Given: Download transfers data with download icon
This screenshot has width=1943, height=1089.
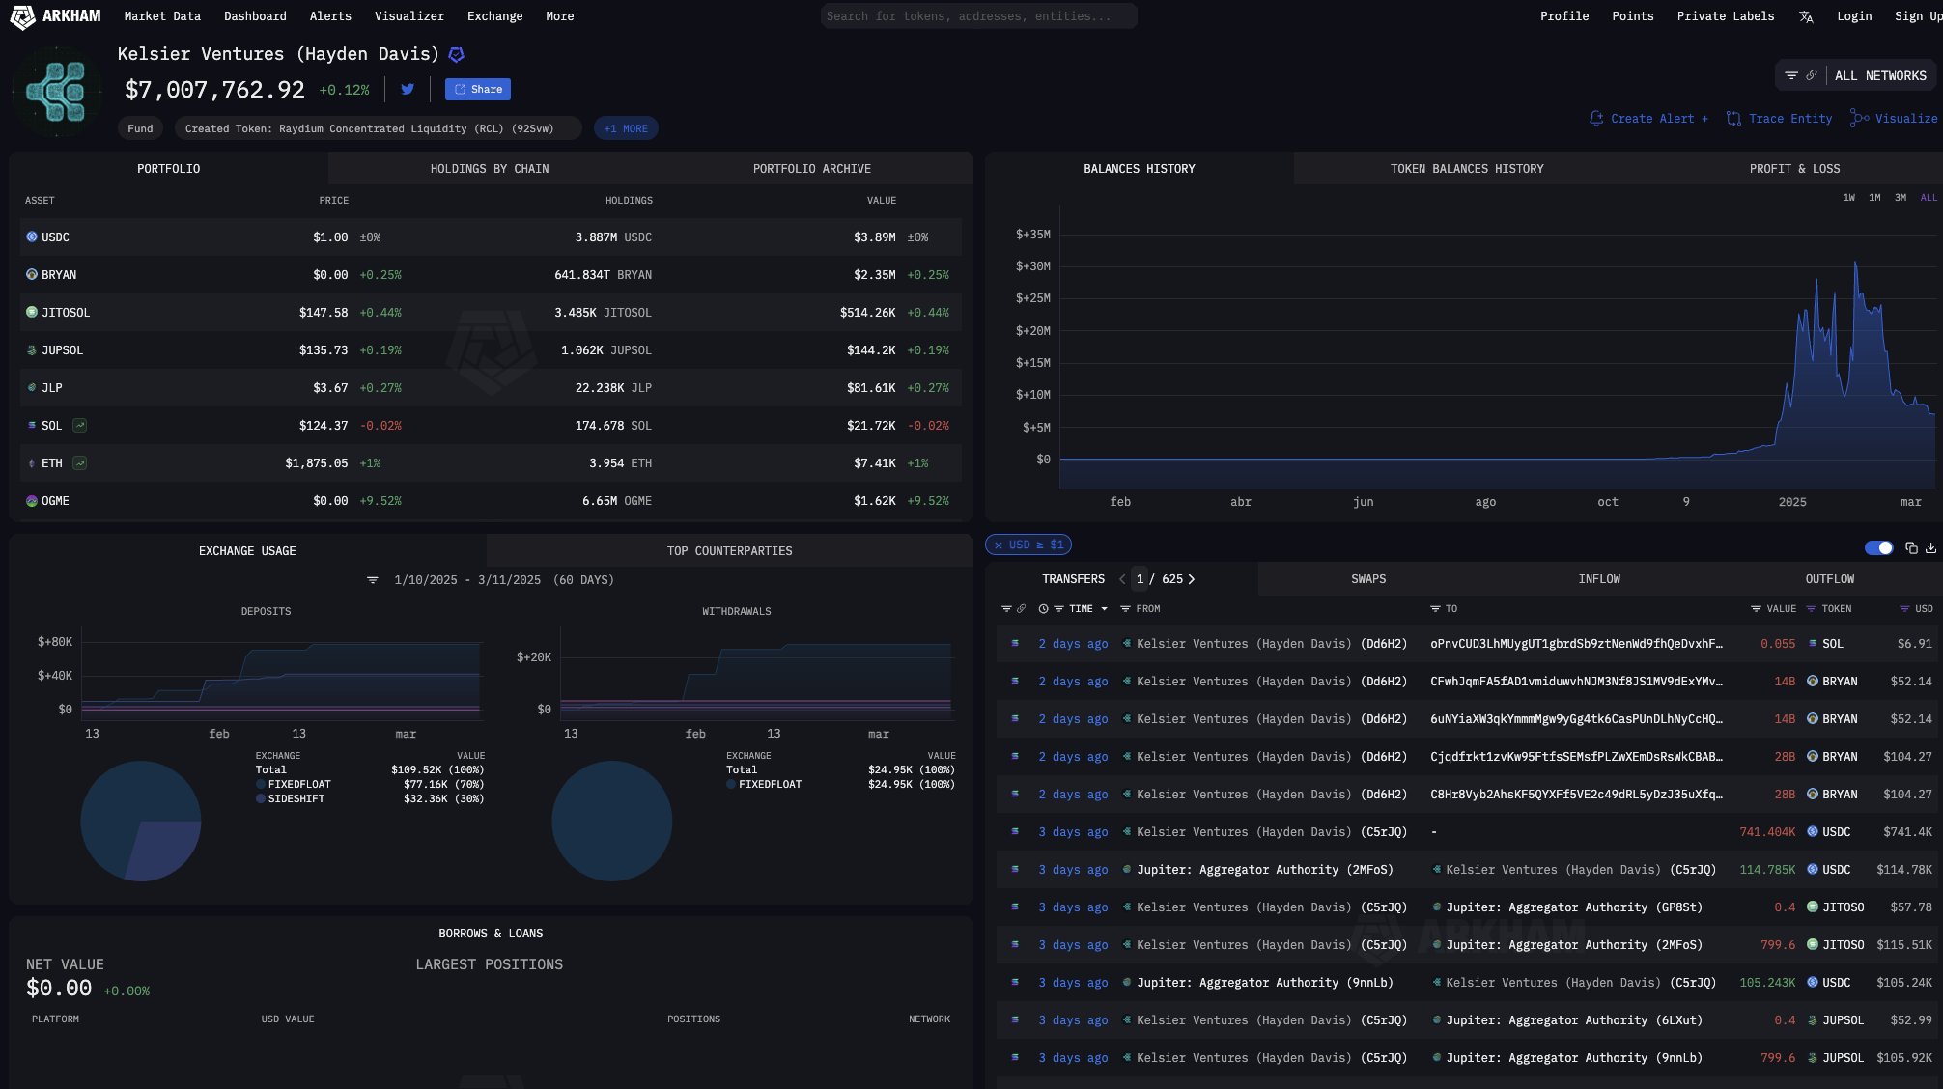Looking at the screenshot, I should (x=1930, y=548).
